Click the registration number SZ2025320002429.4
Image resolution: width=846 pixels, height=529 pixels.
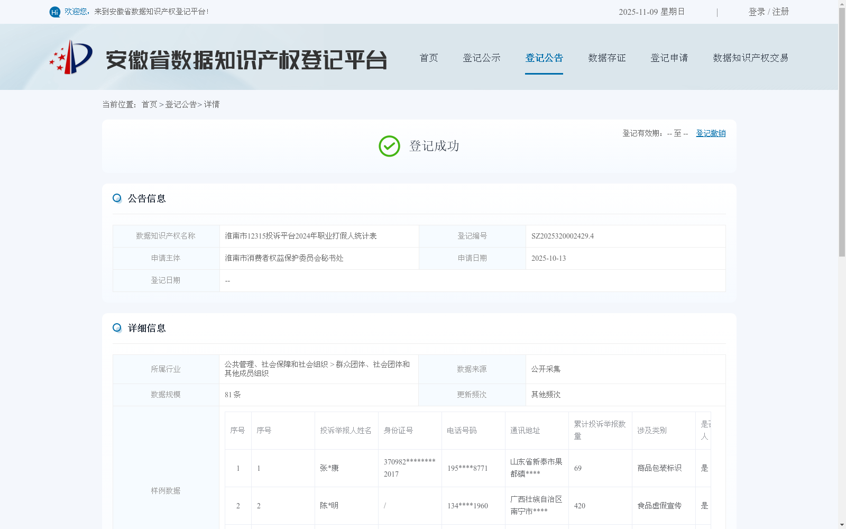click(x=563, y=236)
